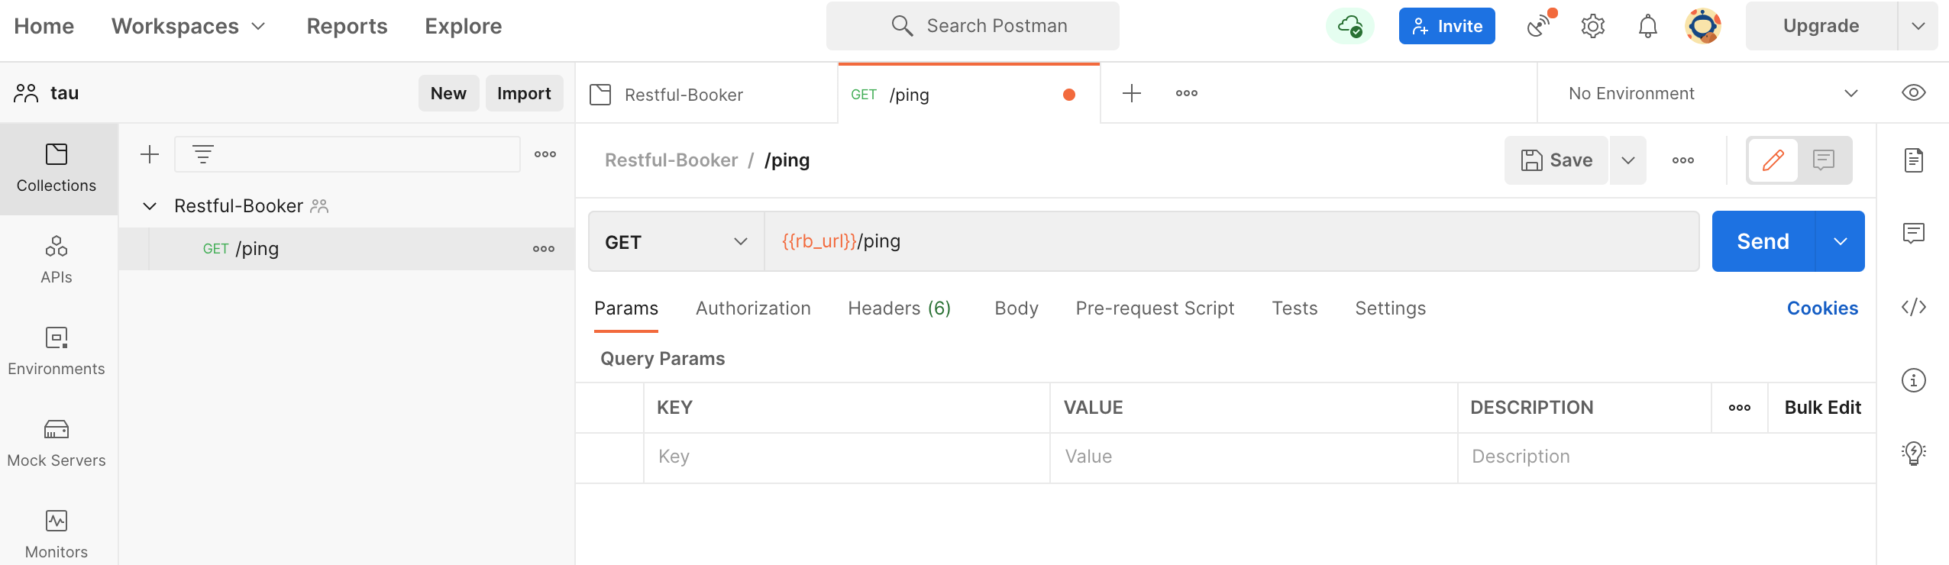Expand the Save options arrow
1949x565 pixels.
tap(1628, 160)
